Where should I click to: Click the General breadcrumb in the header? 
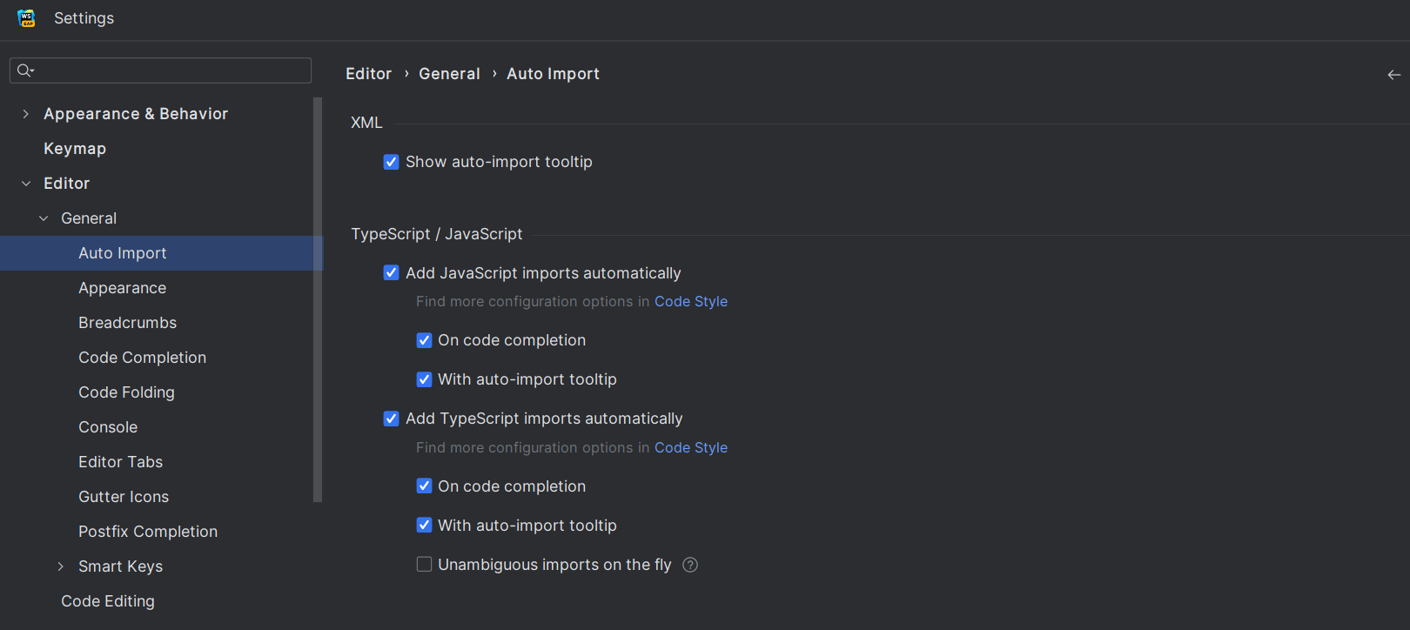(x=449, y=74)
